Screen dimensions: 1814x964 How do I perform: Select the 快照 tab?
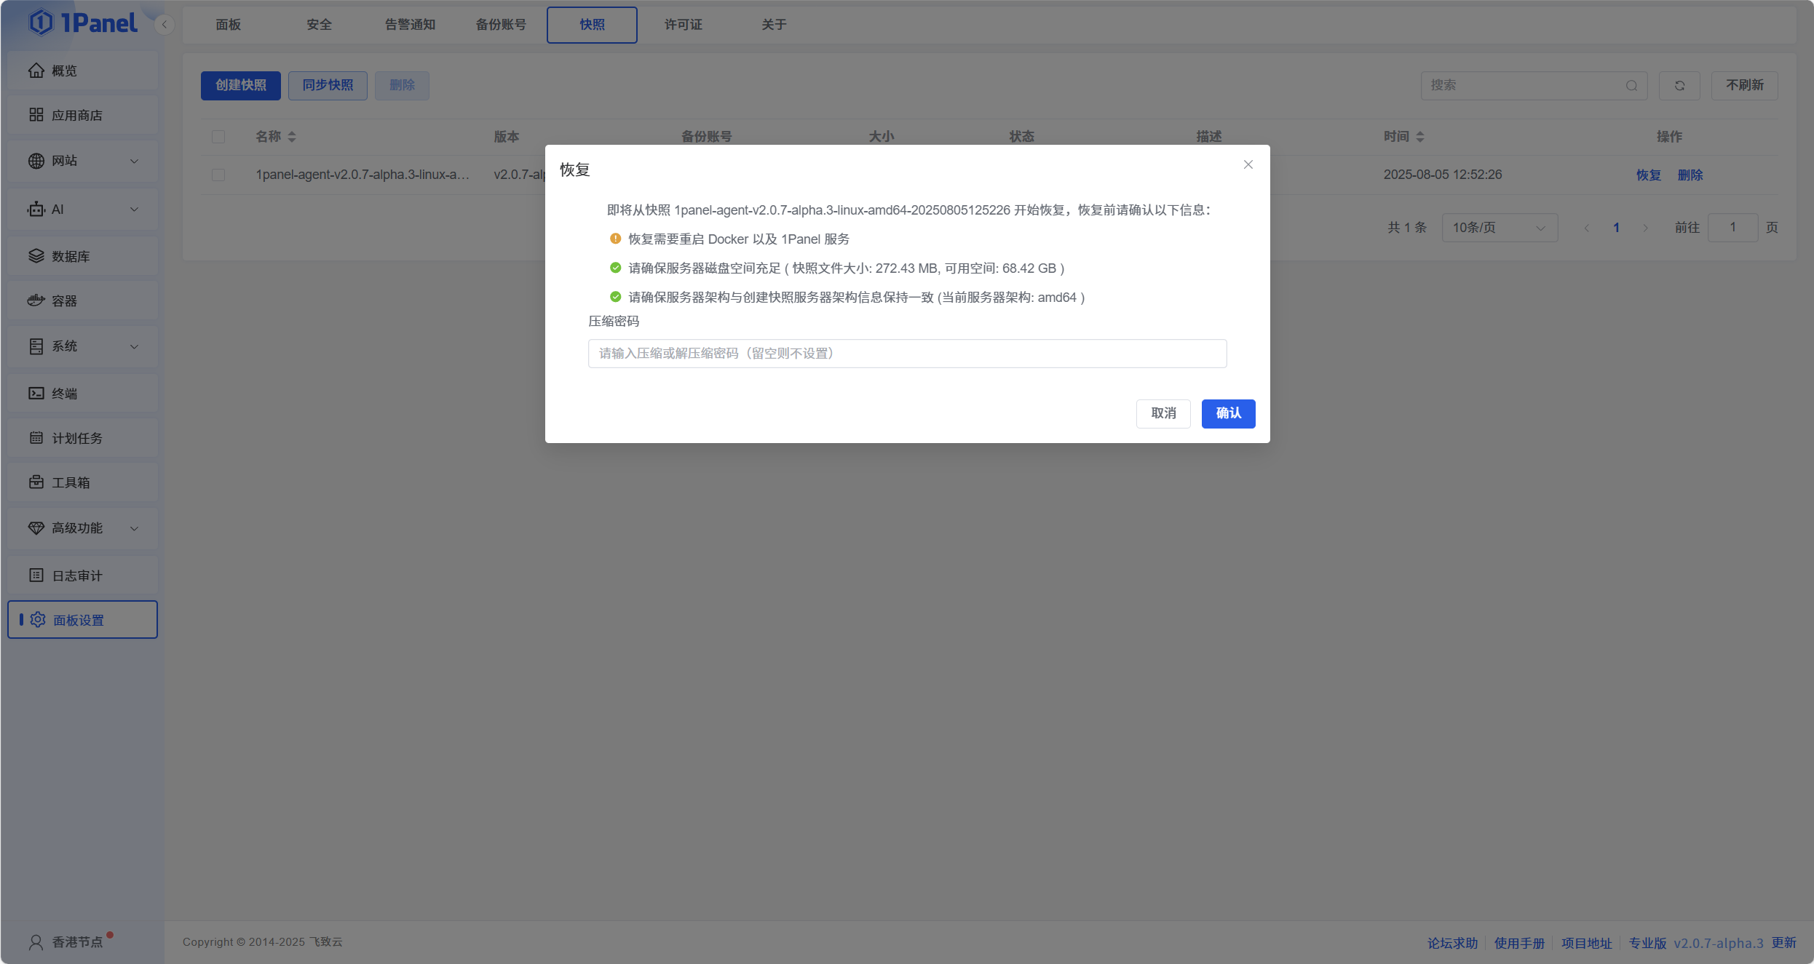point(593,25)
